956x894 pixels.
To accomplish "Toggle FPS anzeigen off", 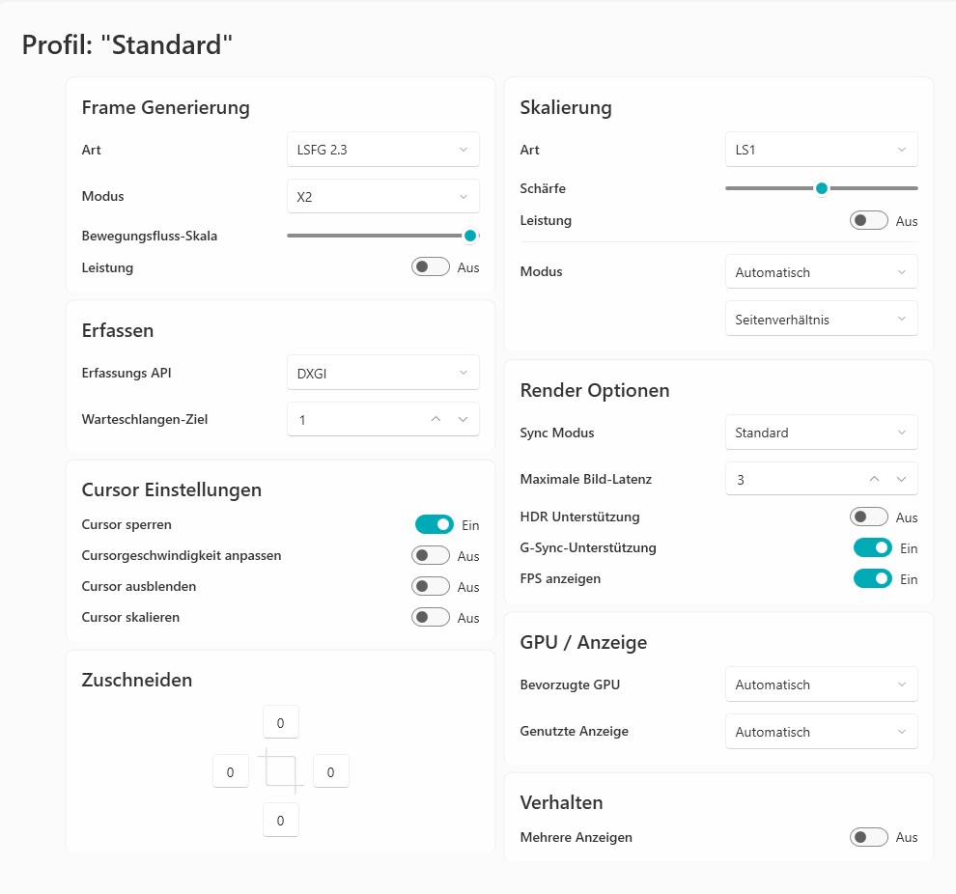I will tap(872, 579).
